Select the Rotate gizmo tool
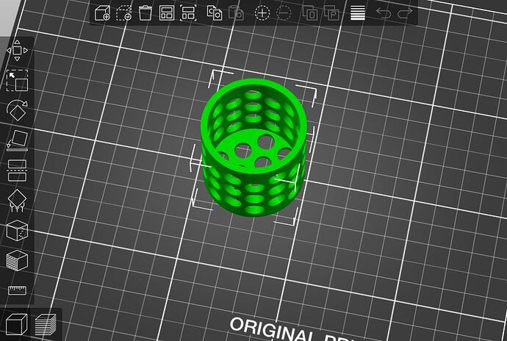Screen dimensions: 507x341 pos(17,110)
